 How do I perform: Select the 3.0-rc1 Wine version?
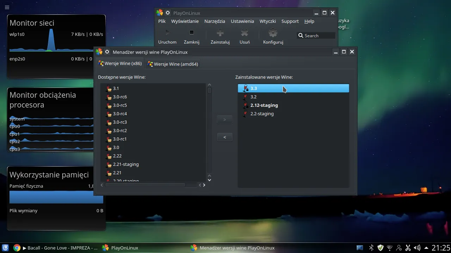click(153, 139)
